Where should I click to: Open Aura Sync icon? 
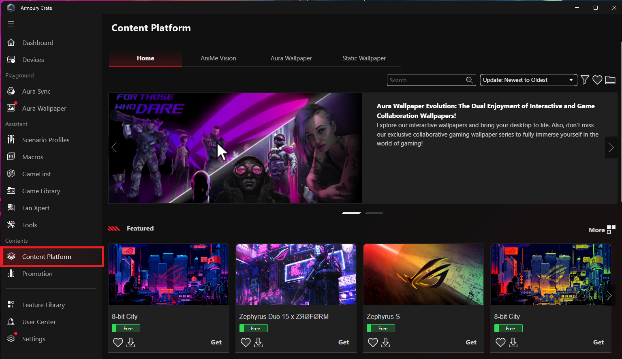11,91
